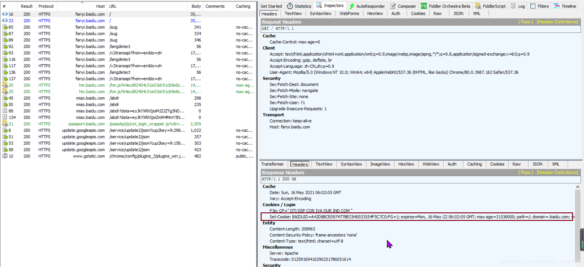
Task: Click the Timeline icon
Action: (557, 6)
